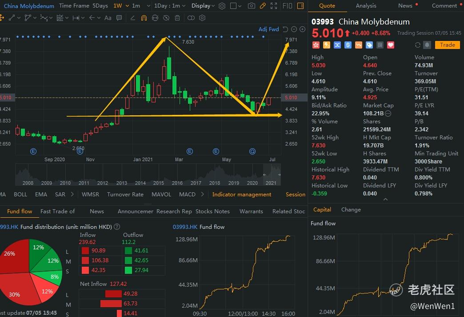Screen dimensions: 464x317
Task: Zoom out the chart with minus icon
Action: [x=294, y=29]
